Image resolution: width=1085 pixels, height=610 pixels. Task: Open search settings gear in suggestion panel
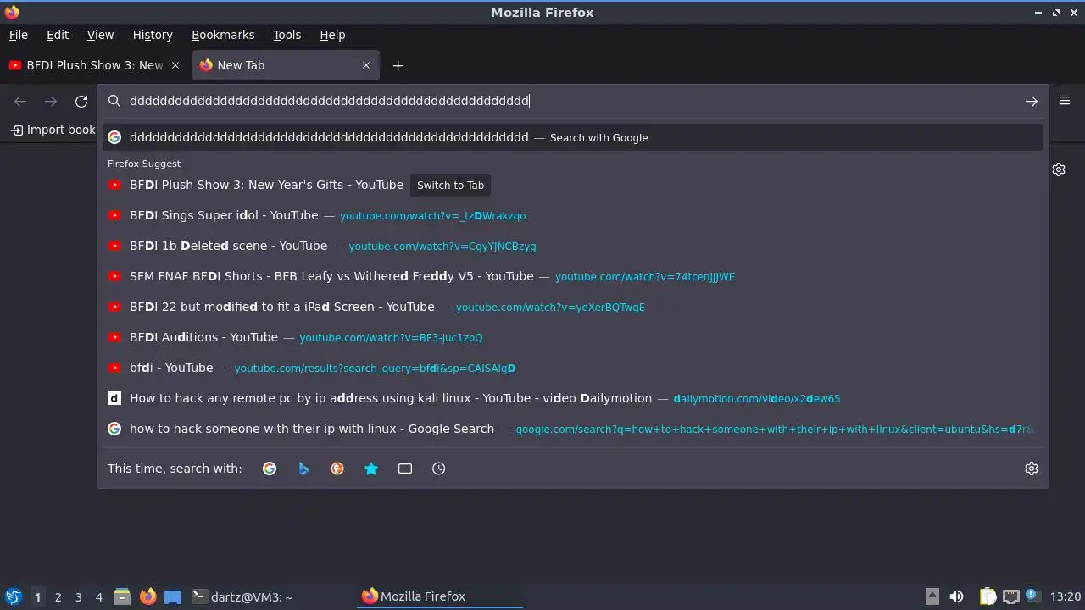coord(1032,469)
